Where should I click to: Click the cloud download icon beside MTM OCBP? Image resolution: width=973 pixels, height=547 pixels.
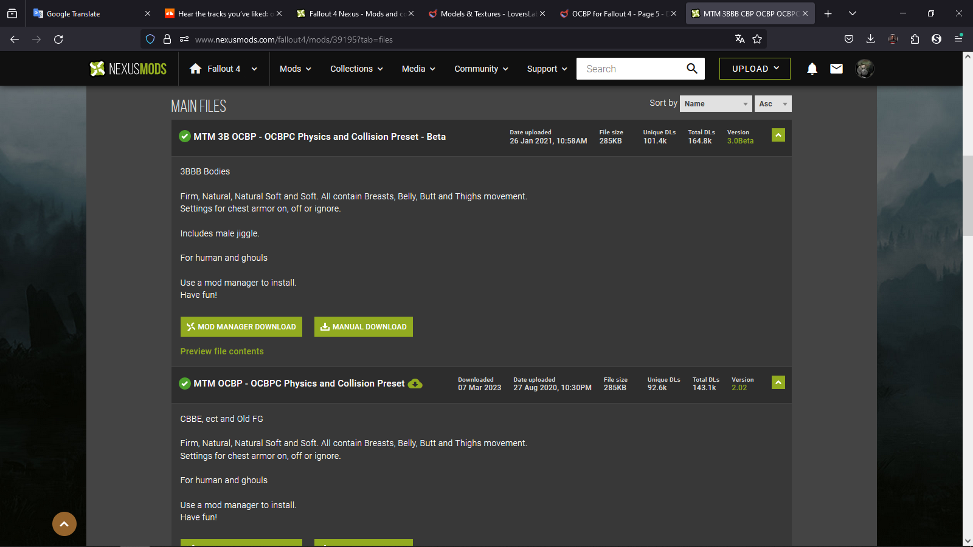[x=415, y=384]
